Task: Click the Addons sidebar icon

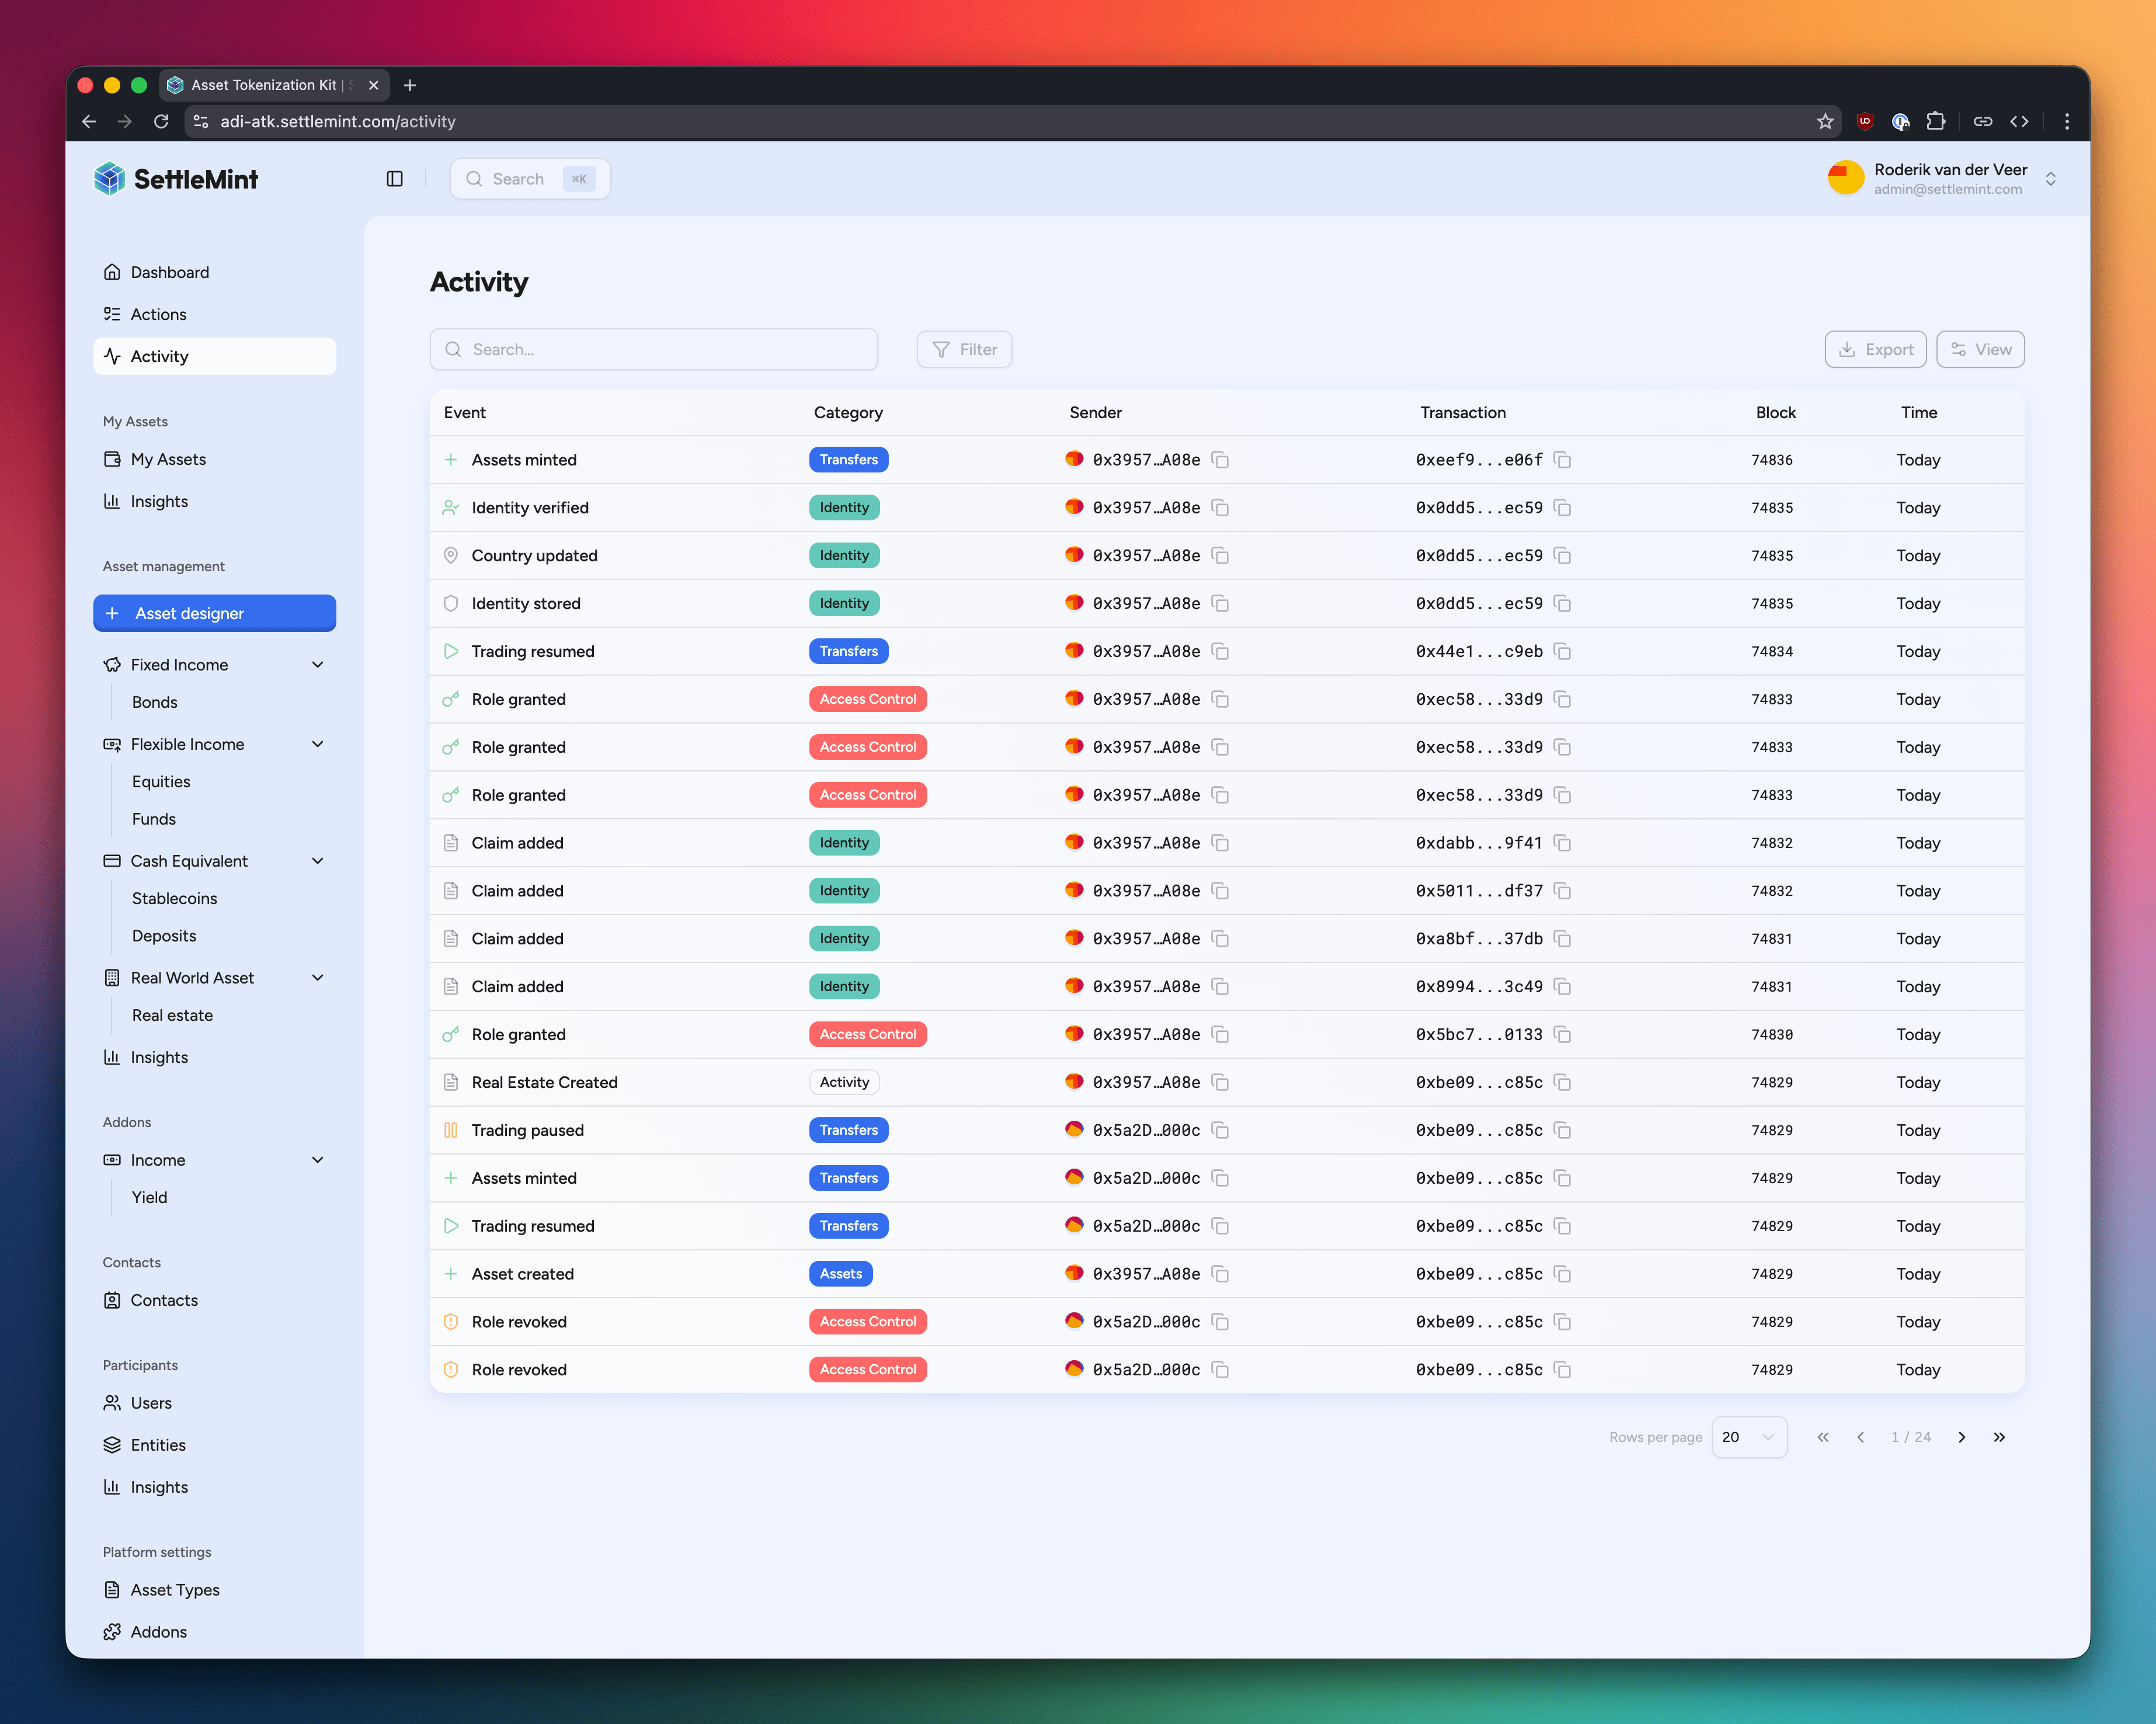Action: [112, 1631]
